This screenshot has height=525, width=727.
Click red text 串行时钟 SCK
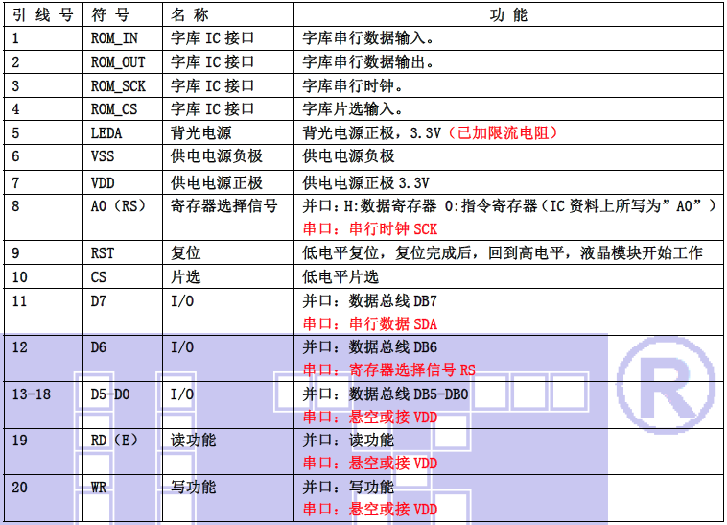click(369, 229)
